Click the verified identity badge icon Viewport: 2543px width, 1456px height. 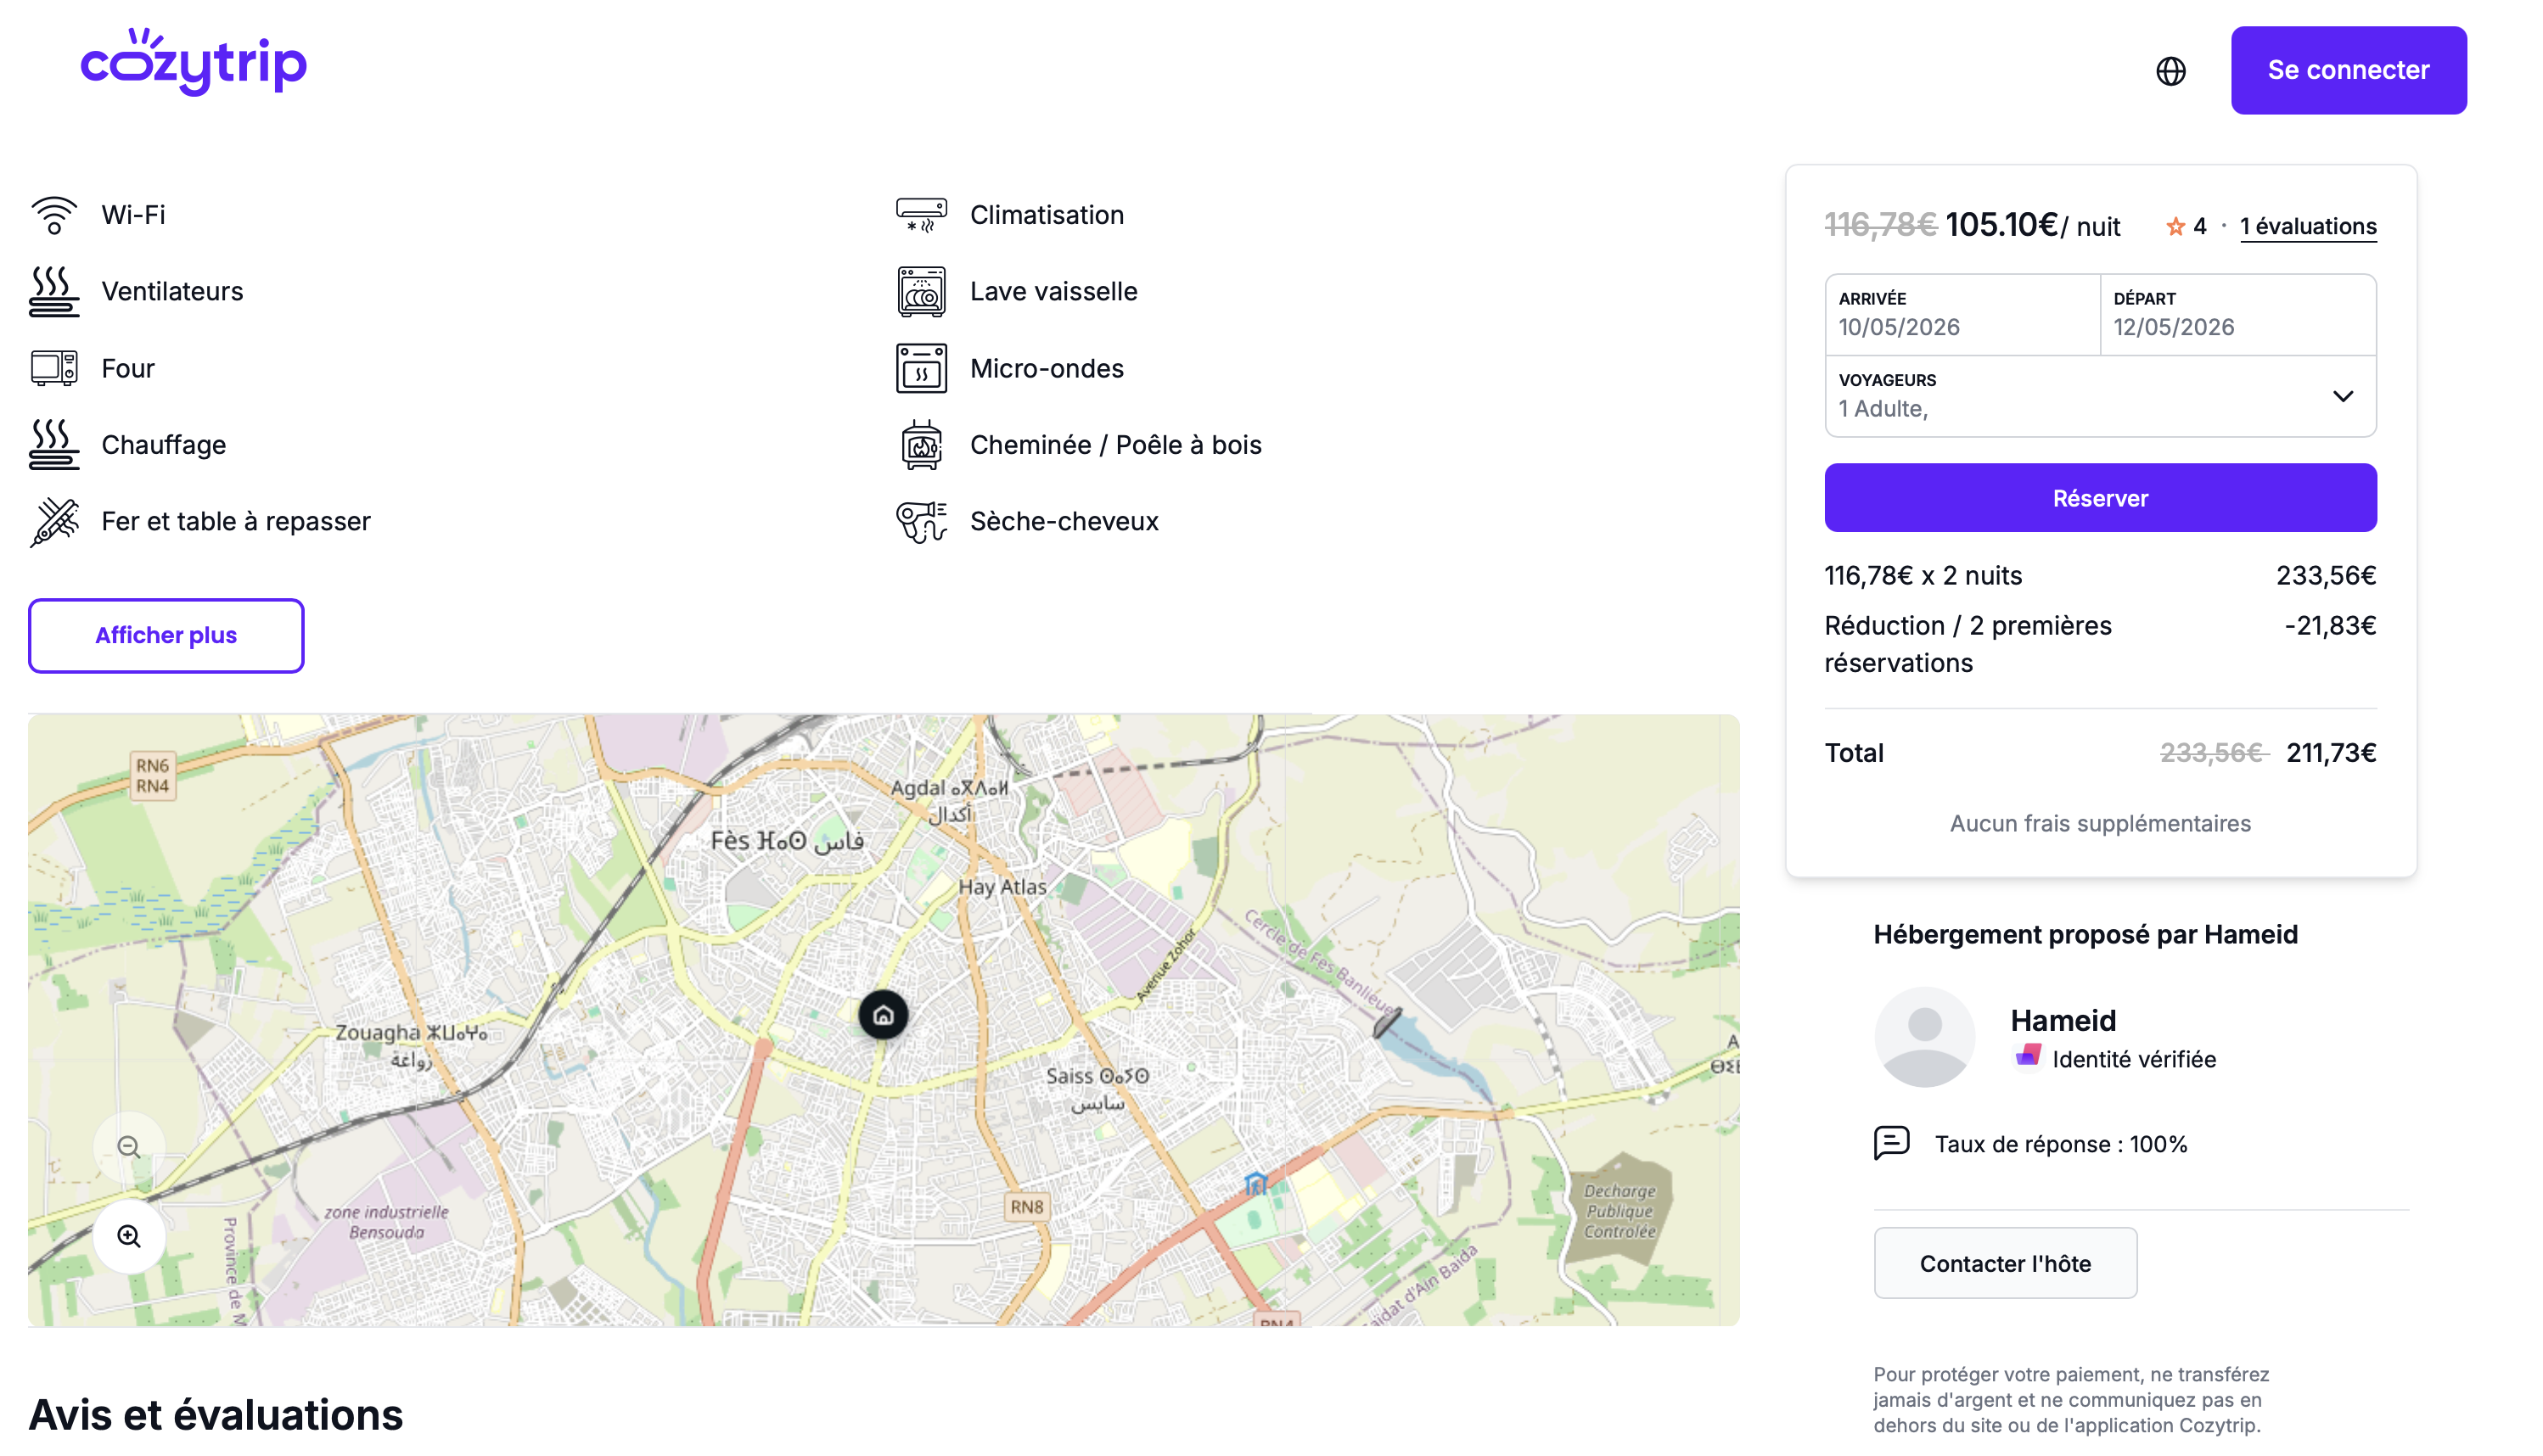click(2028, 1057)
